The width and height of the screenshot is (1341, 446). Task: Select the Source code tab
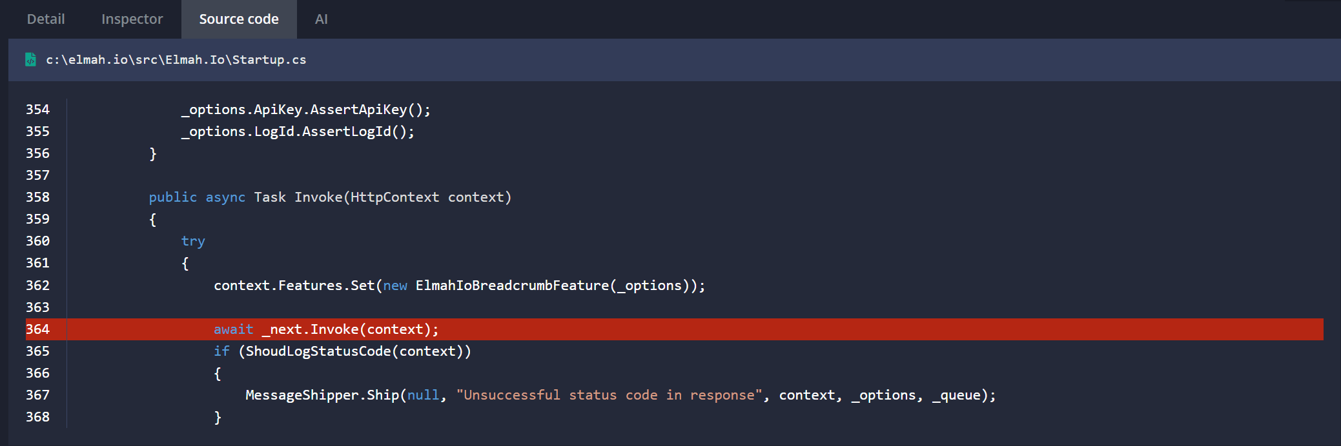(239, 19)
